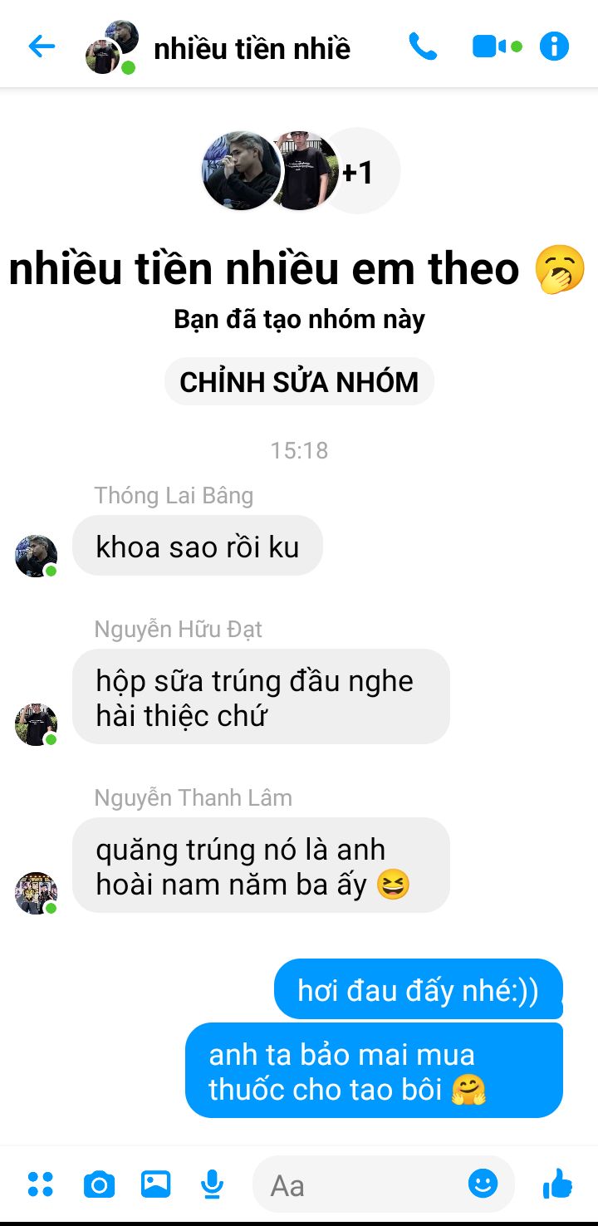This screenshot has height=1226, width=598.
Task: Start a video call with camera icon
Action: click(x=497, y=47)
